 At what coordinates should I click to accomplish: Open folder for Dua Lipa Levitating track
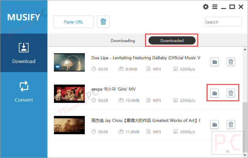pos(215,62)
